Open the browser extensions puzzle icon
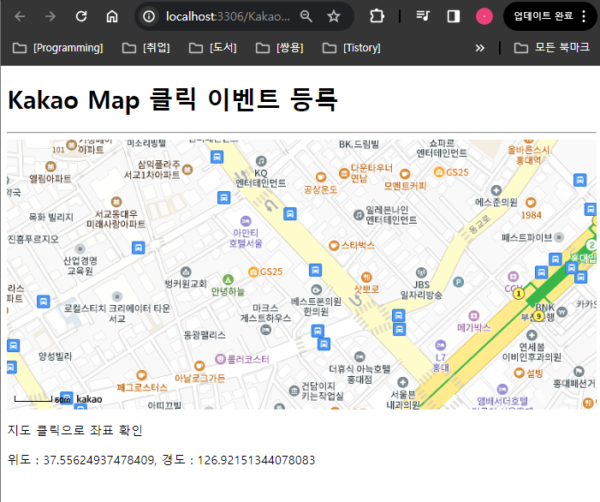This screenshot has width=600, height=502. (377, 16)
